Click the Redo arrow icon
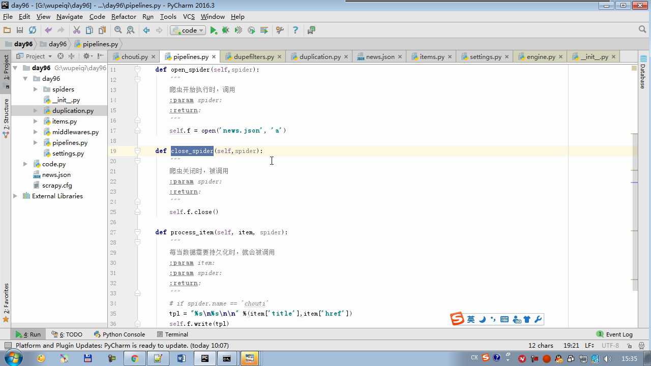 point(61,30)
